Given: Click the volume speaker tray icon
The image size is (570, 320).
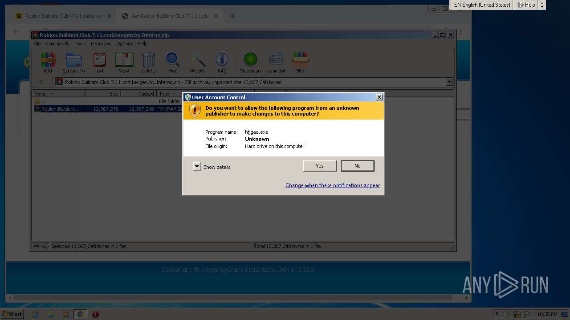Looking at the screenshot, I should tap(506, 314).
